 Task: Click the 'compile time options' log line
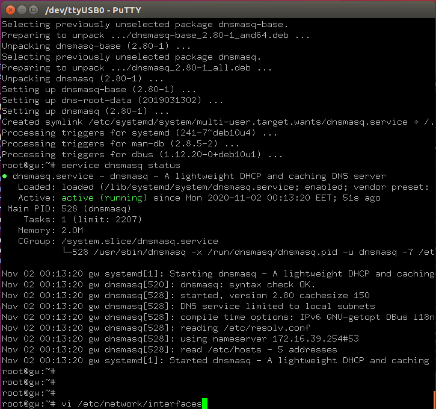pyautogui.click(x=218, y=317)
